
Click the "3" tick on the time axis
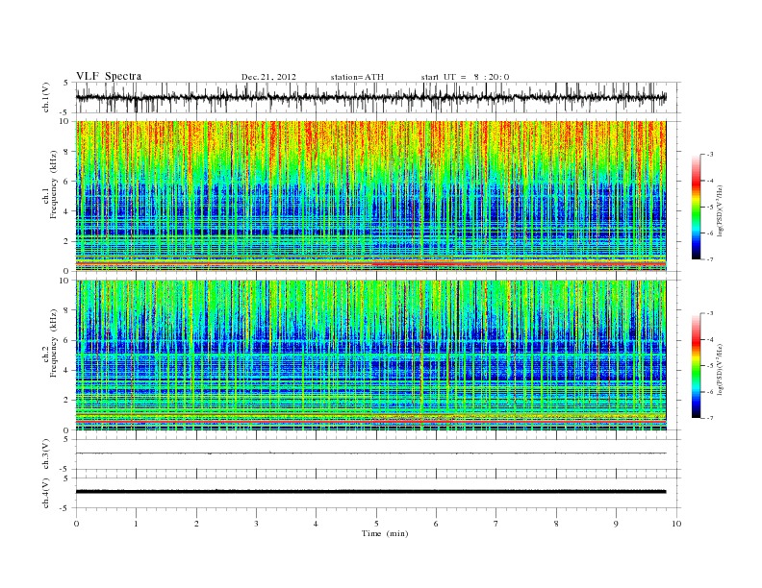point(256,524)
